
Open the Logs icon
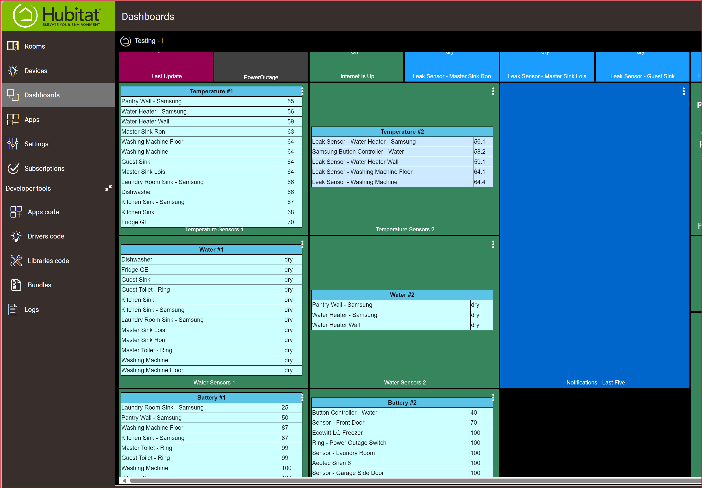pyautogui.click(x=13, y=309)
